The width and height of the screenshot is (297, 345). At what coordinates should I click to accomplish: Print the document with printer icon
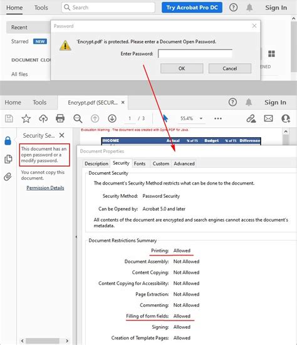tap(60, 118)
